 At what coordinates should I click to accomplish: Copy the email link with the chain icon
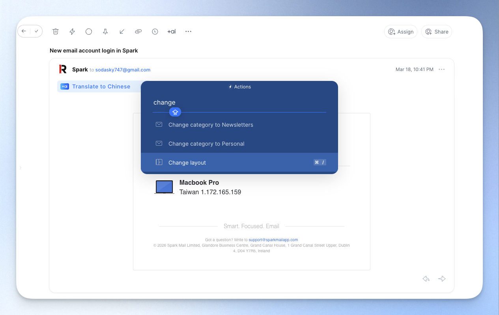[138, 32]
